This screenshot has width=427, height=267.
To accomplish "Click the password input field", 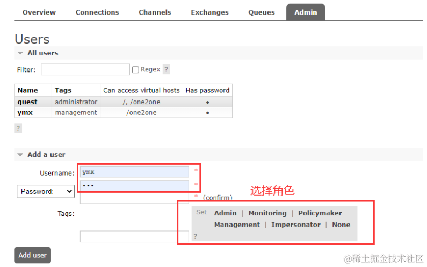I will click(134, 185).
